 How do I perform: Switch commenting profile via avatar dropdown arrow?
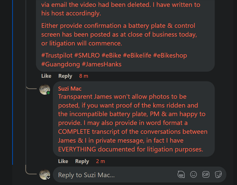coord(48,177)
